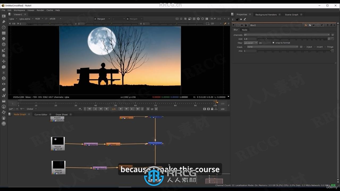Adjust the Blur size slider

(292, 39)
